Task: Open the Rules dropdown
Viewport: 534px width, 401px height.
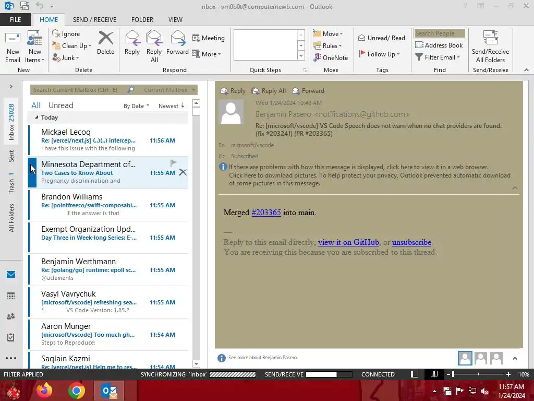Action: [x=327, y=46]
